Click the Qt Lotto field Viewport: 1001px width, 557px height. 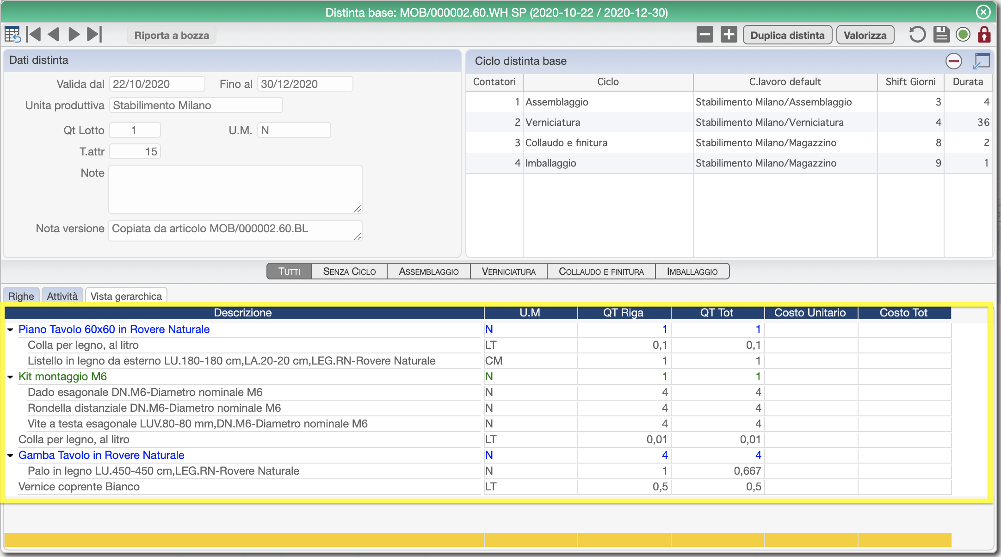[135, 130]
